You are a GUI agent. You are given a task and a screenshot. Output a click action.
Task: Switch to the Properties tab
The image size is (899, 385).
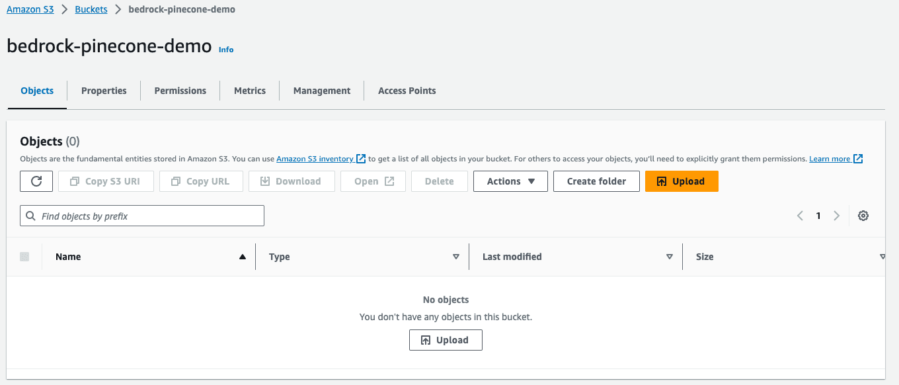104,91
